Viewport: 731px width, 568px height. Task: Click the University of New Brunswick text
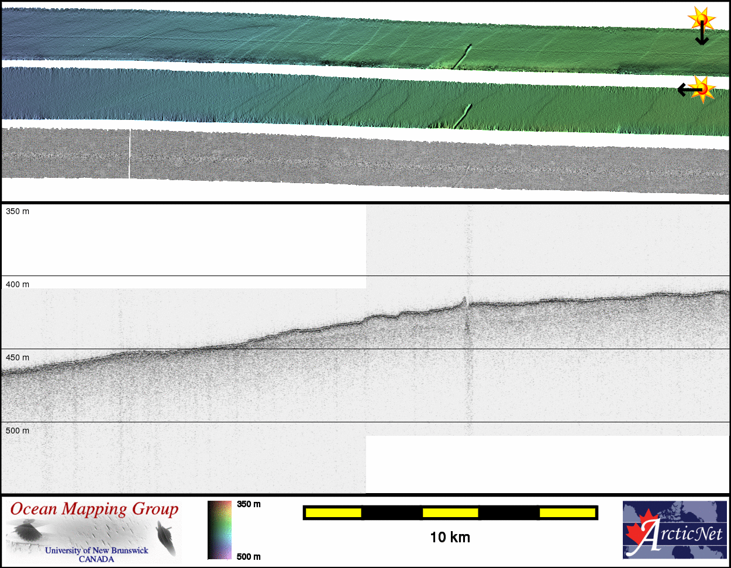click(96, 550)
